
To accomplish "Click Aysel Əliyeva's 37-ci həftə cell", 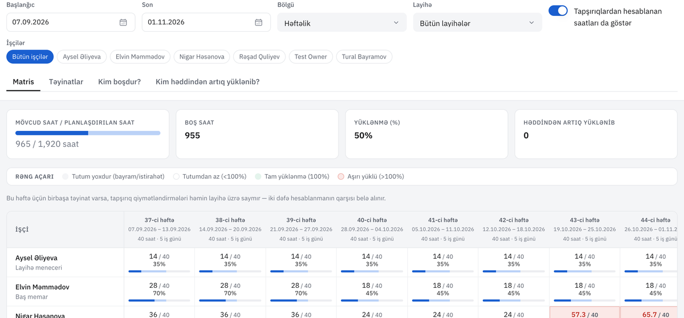I will (x=160, y=262).
